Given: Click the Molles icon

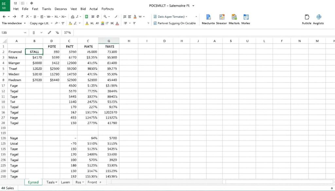Looking at the screenshot, I should [246, 17].
